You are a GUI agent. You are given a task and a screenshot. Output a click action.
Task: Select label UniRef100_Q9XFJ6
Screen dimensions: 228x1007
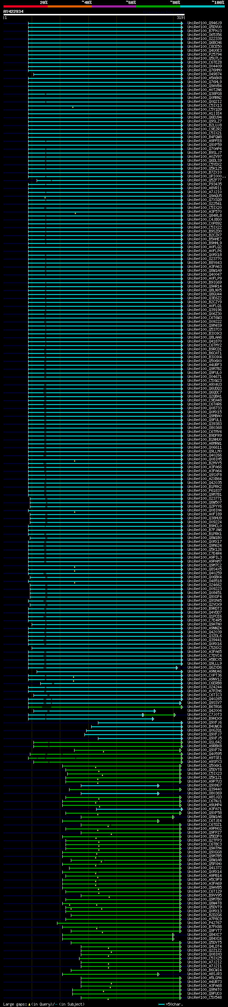click(x=204, y=722)
